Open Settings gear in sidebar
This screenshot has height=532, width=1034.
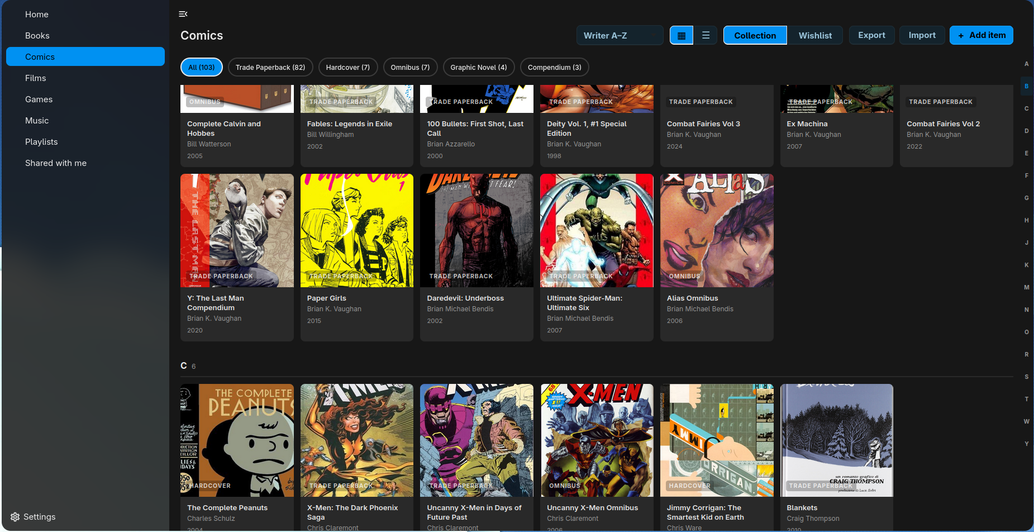click(x=15, y=517)
